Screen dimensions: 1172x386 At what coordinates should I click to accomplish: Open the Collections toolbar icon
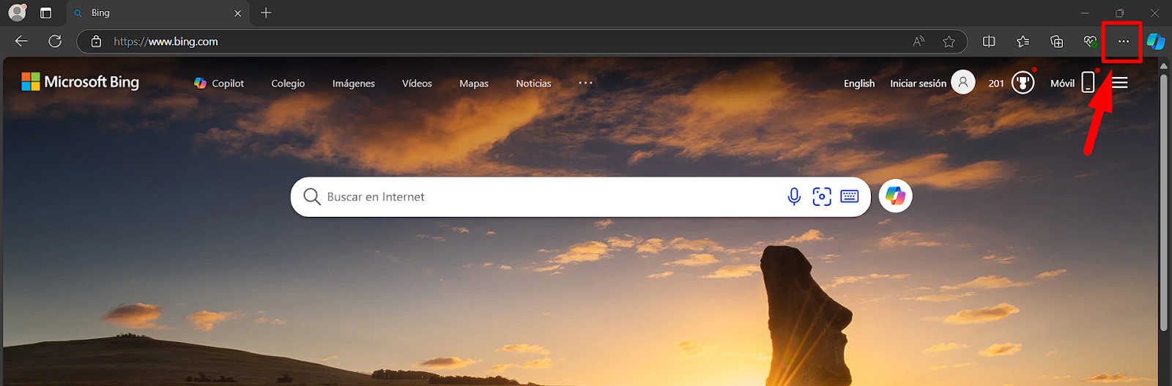point(1056,42)
